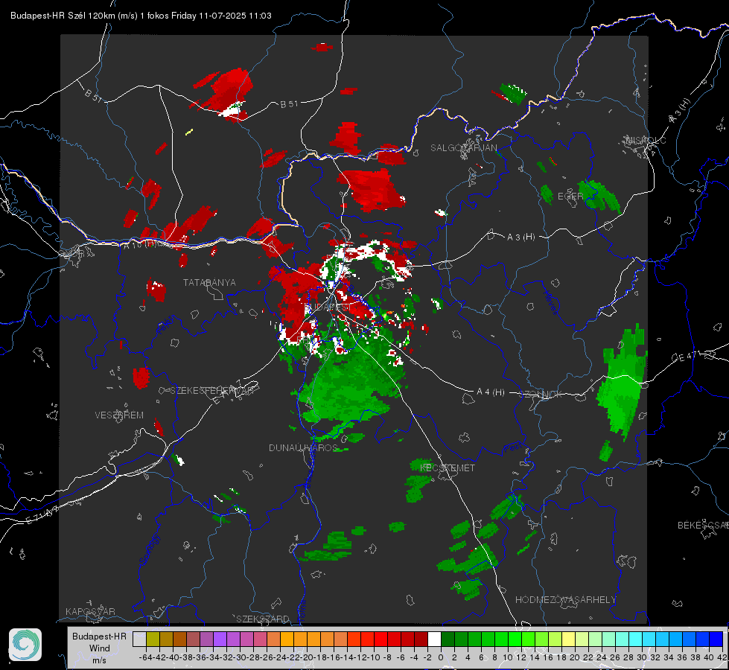Click the 'Pest' county label
Image resolution: width=729 pixels, height=670 pixels.
513,447
